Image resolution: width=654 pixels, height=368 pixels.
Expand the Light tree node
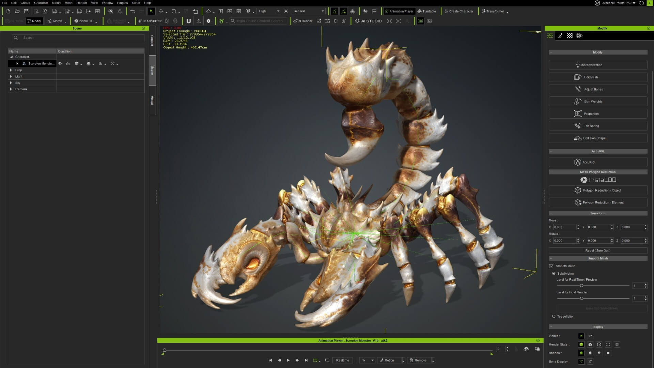tap(11, 77)
